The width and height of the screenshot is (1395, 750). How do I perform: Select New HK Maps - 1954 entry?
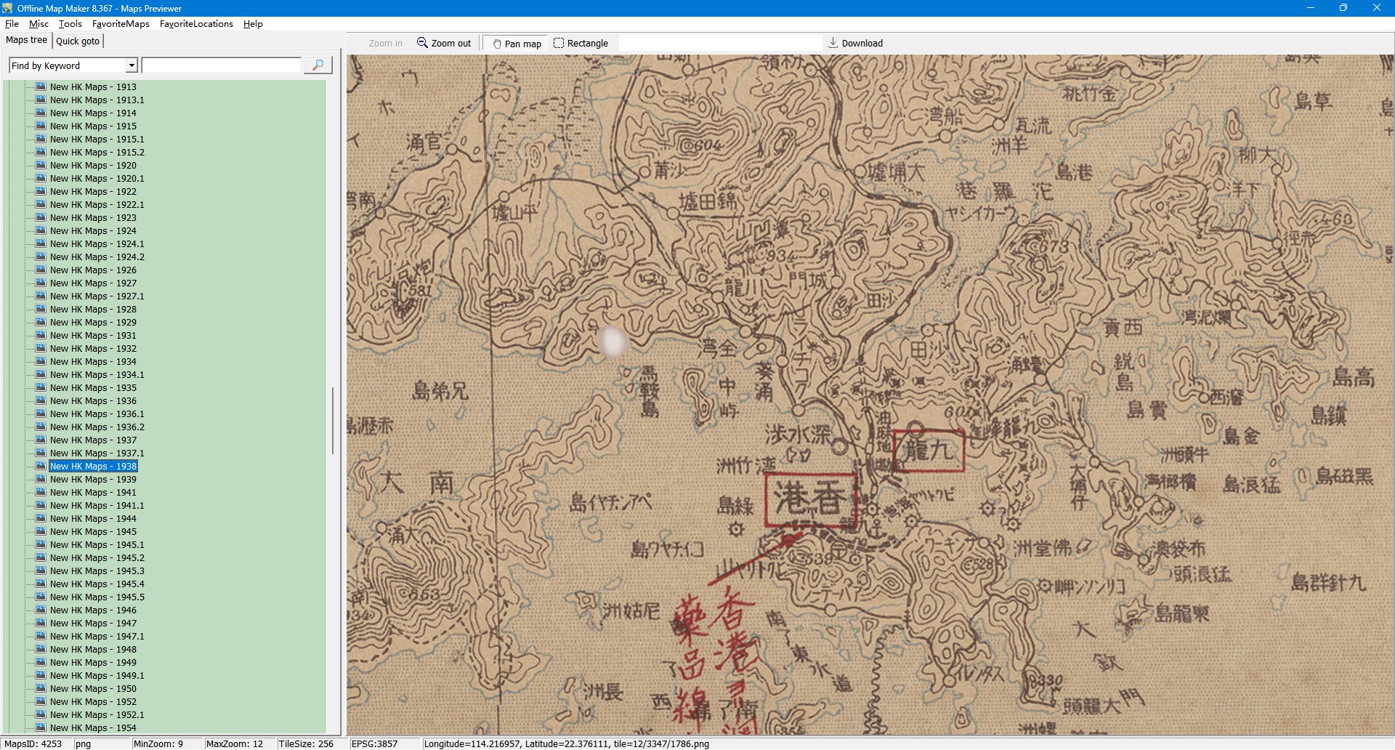pyautogui.click(x=93, y=727)
